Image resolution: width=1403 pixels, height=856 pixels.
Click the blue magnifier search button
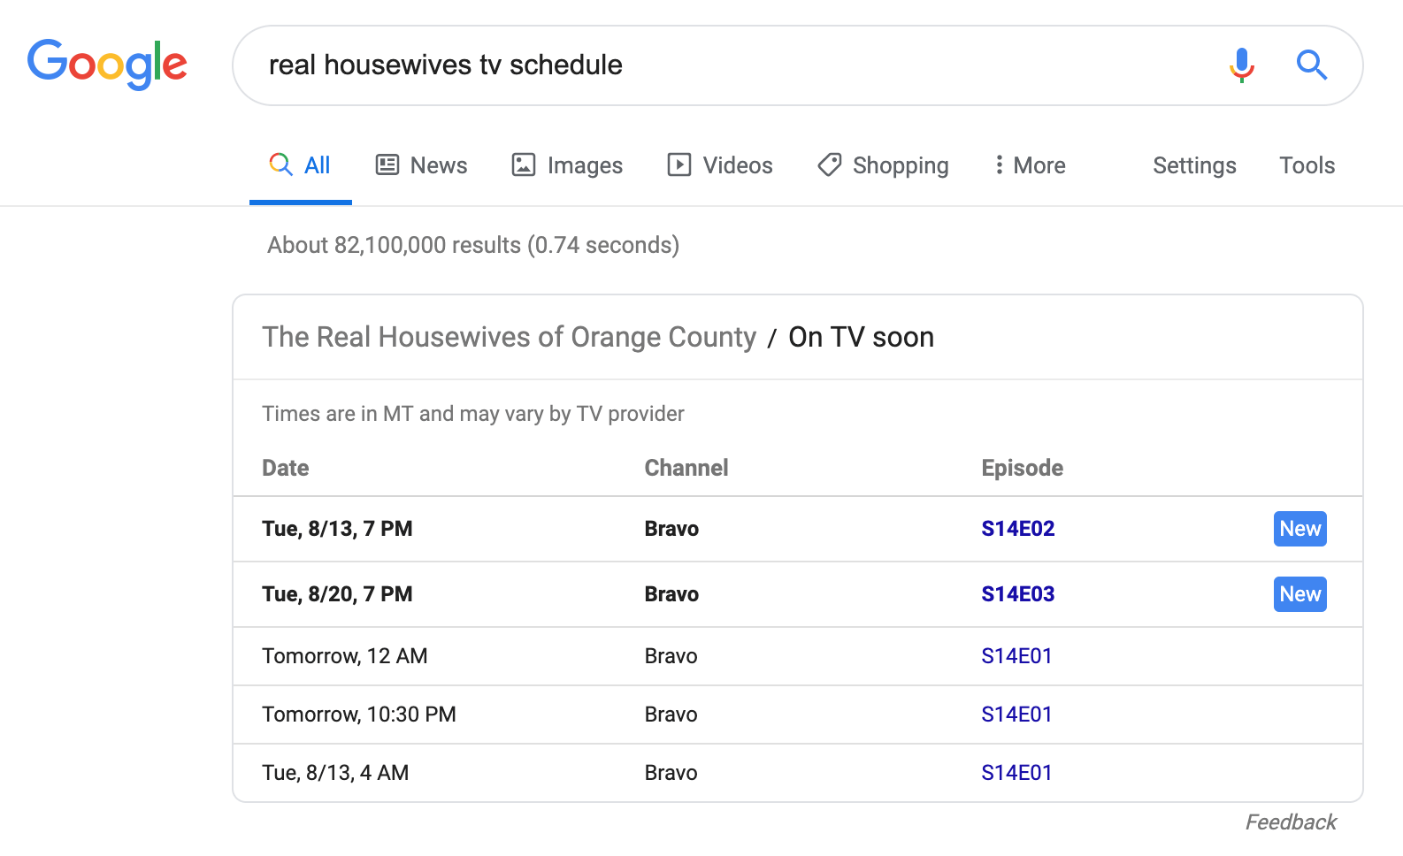1311,65
